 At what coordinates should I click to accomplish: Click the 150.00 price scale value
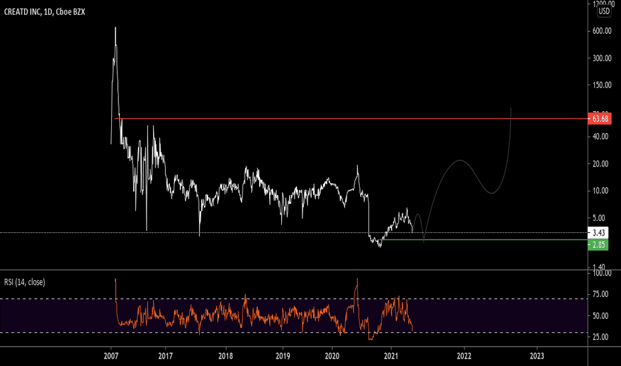602,85
